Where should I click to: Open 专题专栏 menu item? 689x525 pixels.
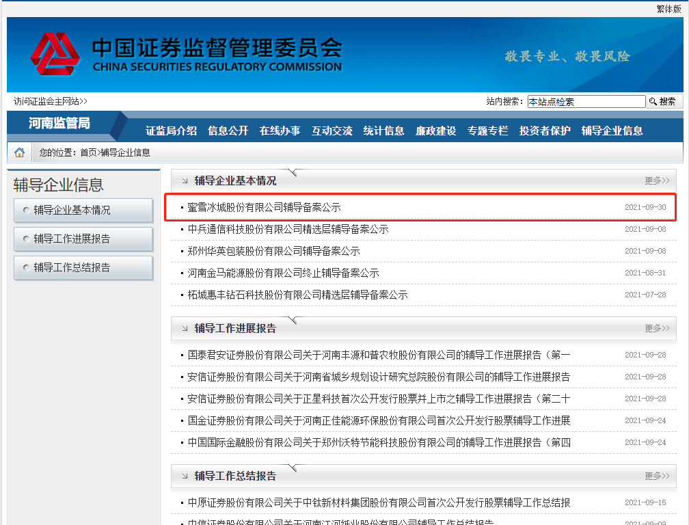488,131
